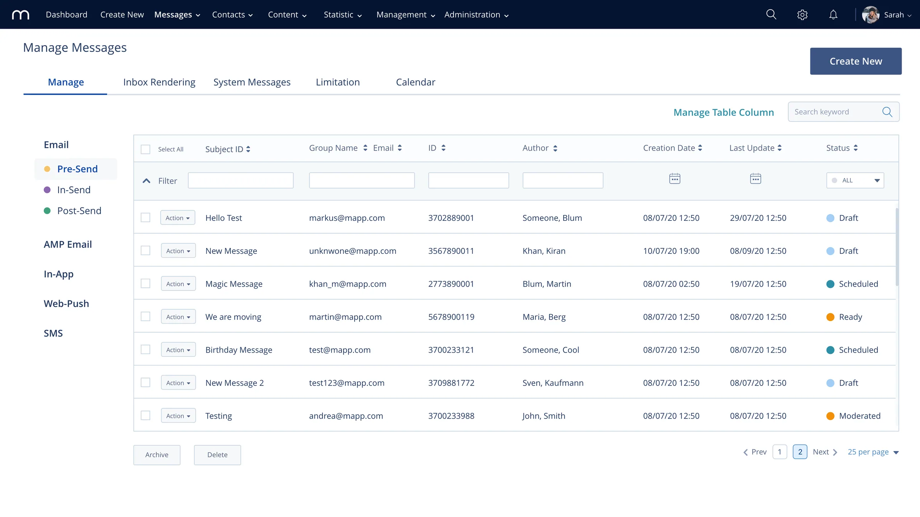Sort by Status column arrows
This screenshot has height=517, width=920.
(856, 148)
